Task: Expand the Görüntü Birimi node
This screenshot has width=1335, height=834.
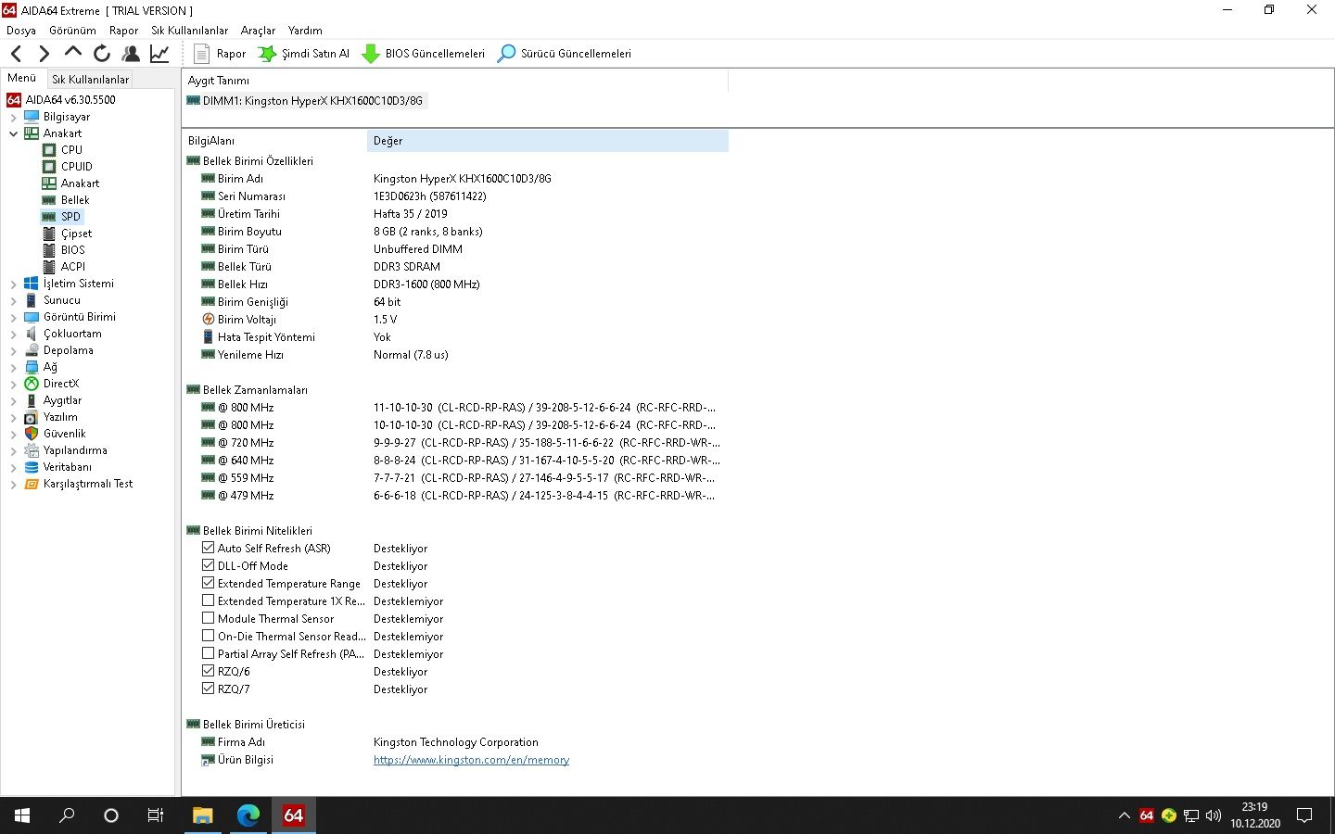Action: 13,317
